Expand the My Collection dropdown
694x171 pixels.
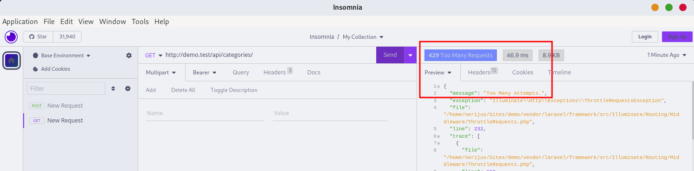click(x=363, y=37)
